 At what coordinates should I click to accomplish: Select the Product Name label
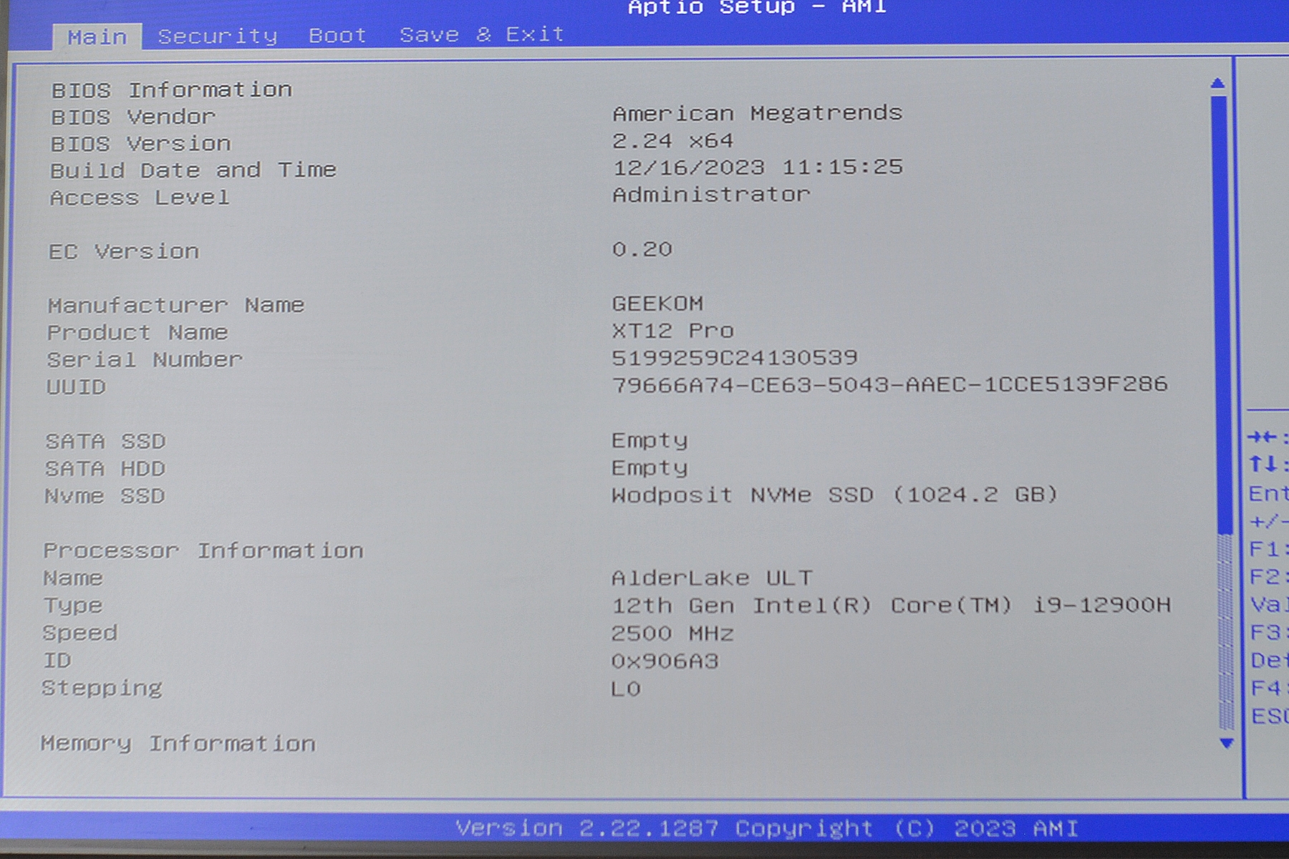137,333
